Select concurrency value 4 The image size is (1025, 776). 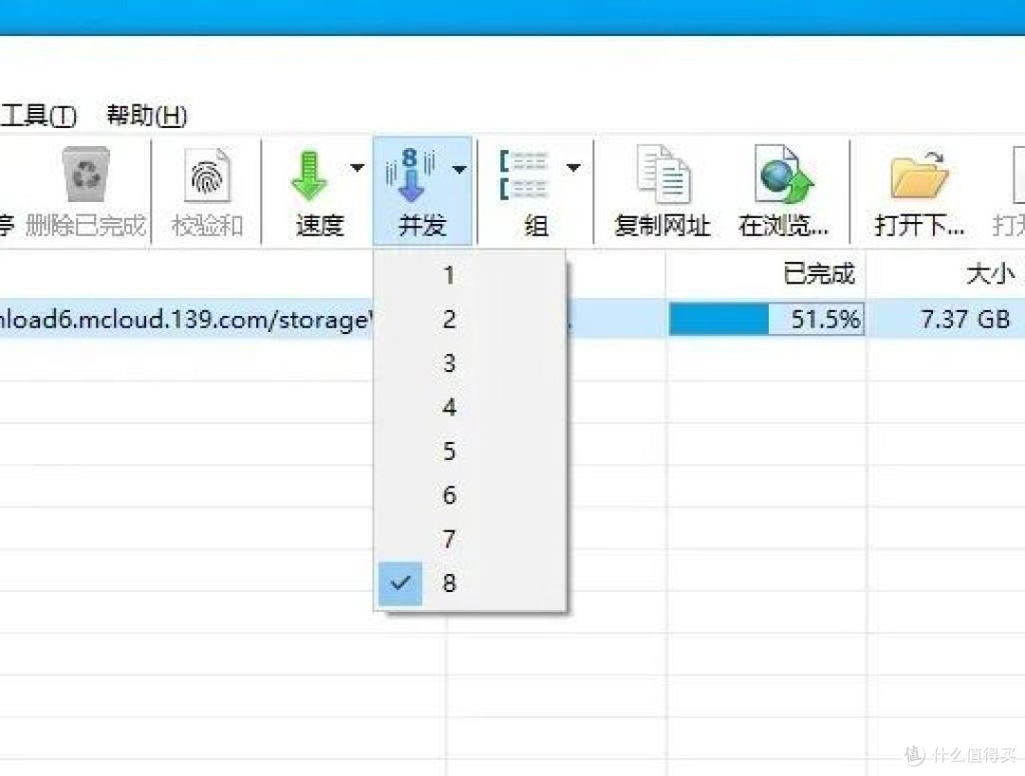(470, 407)
